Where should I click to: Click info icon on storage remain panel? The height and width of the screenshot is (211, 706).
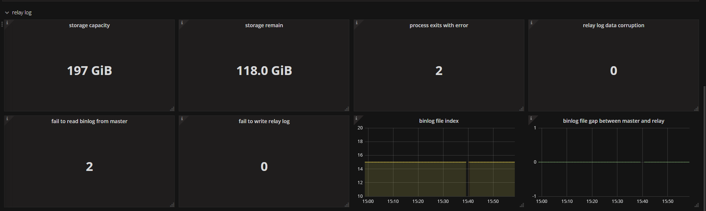click(x=182, y=23)
